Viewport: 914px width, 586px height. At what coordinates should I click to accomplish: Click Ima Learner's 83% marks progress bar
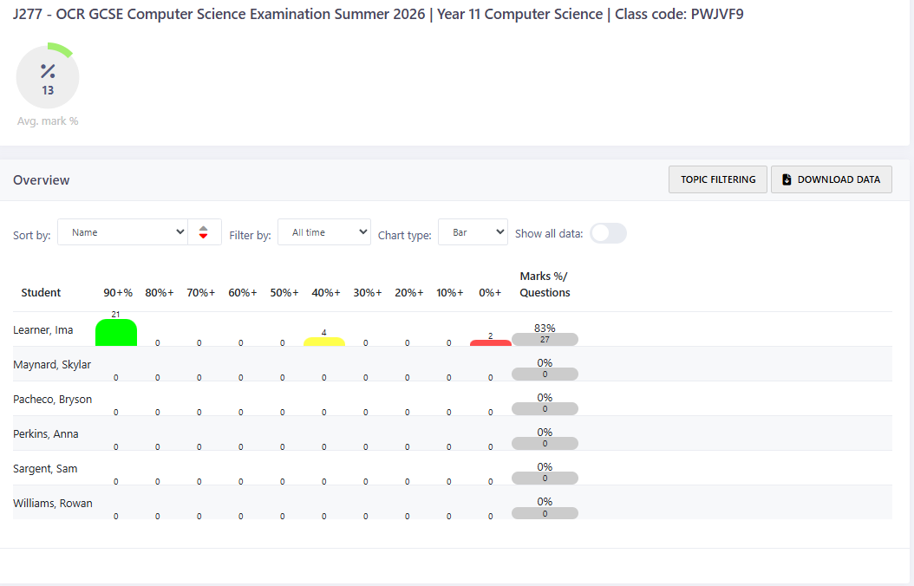[545, 339]
